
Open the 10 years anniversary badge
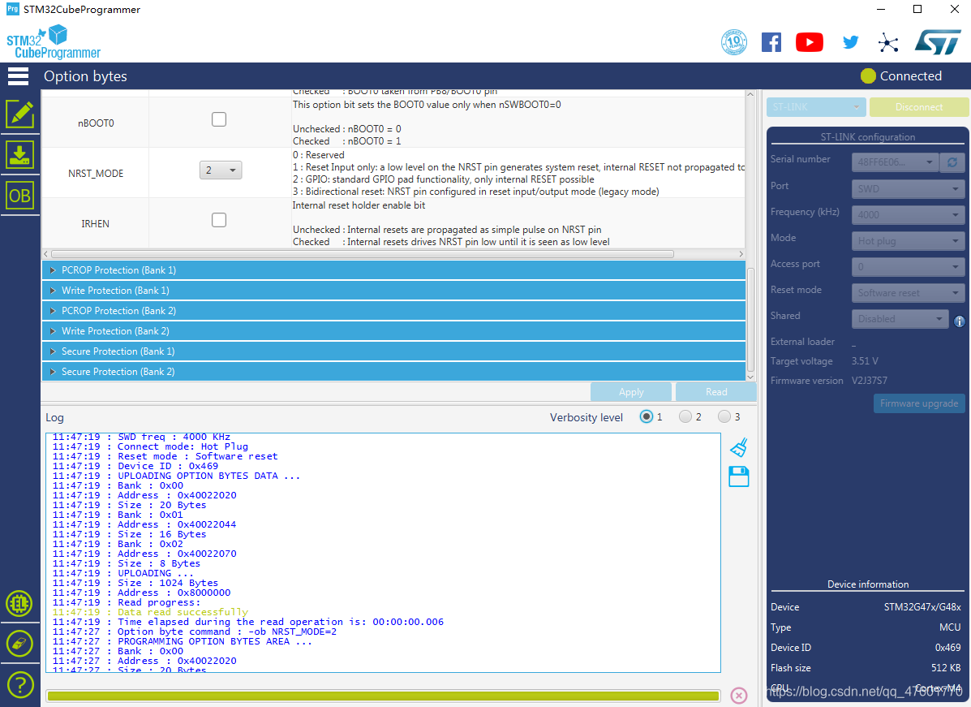coord(734,42)
